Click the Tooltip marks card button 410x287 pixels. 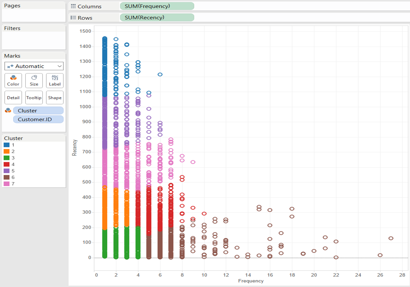click(x=34, y=97)
